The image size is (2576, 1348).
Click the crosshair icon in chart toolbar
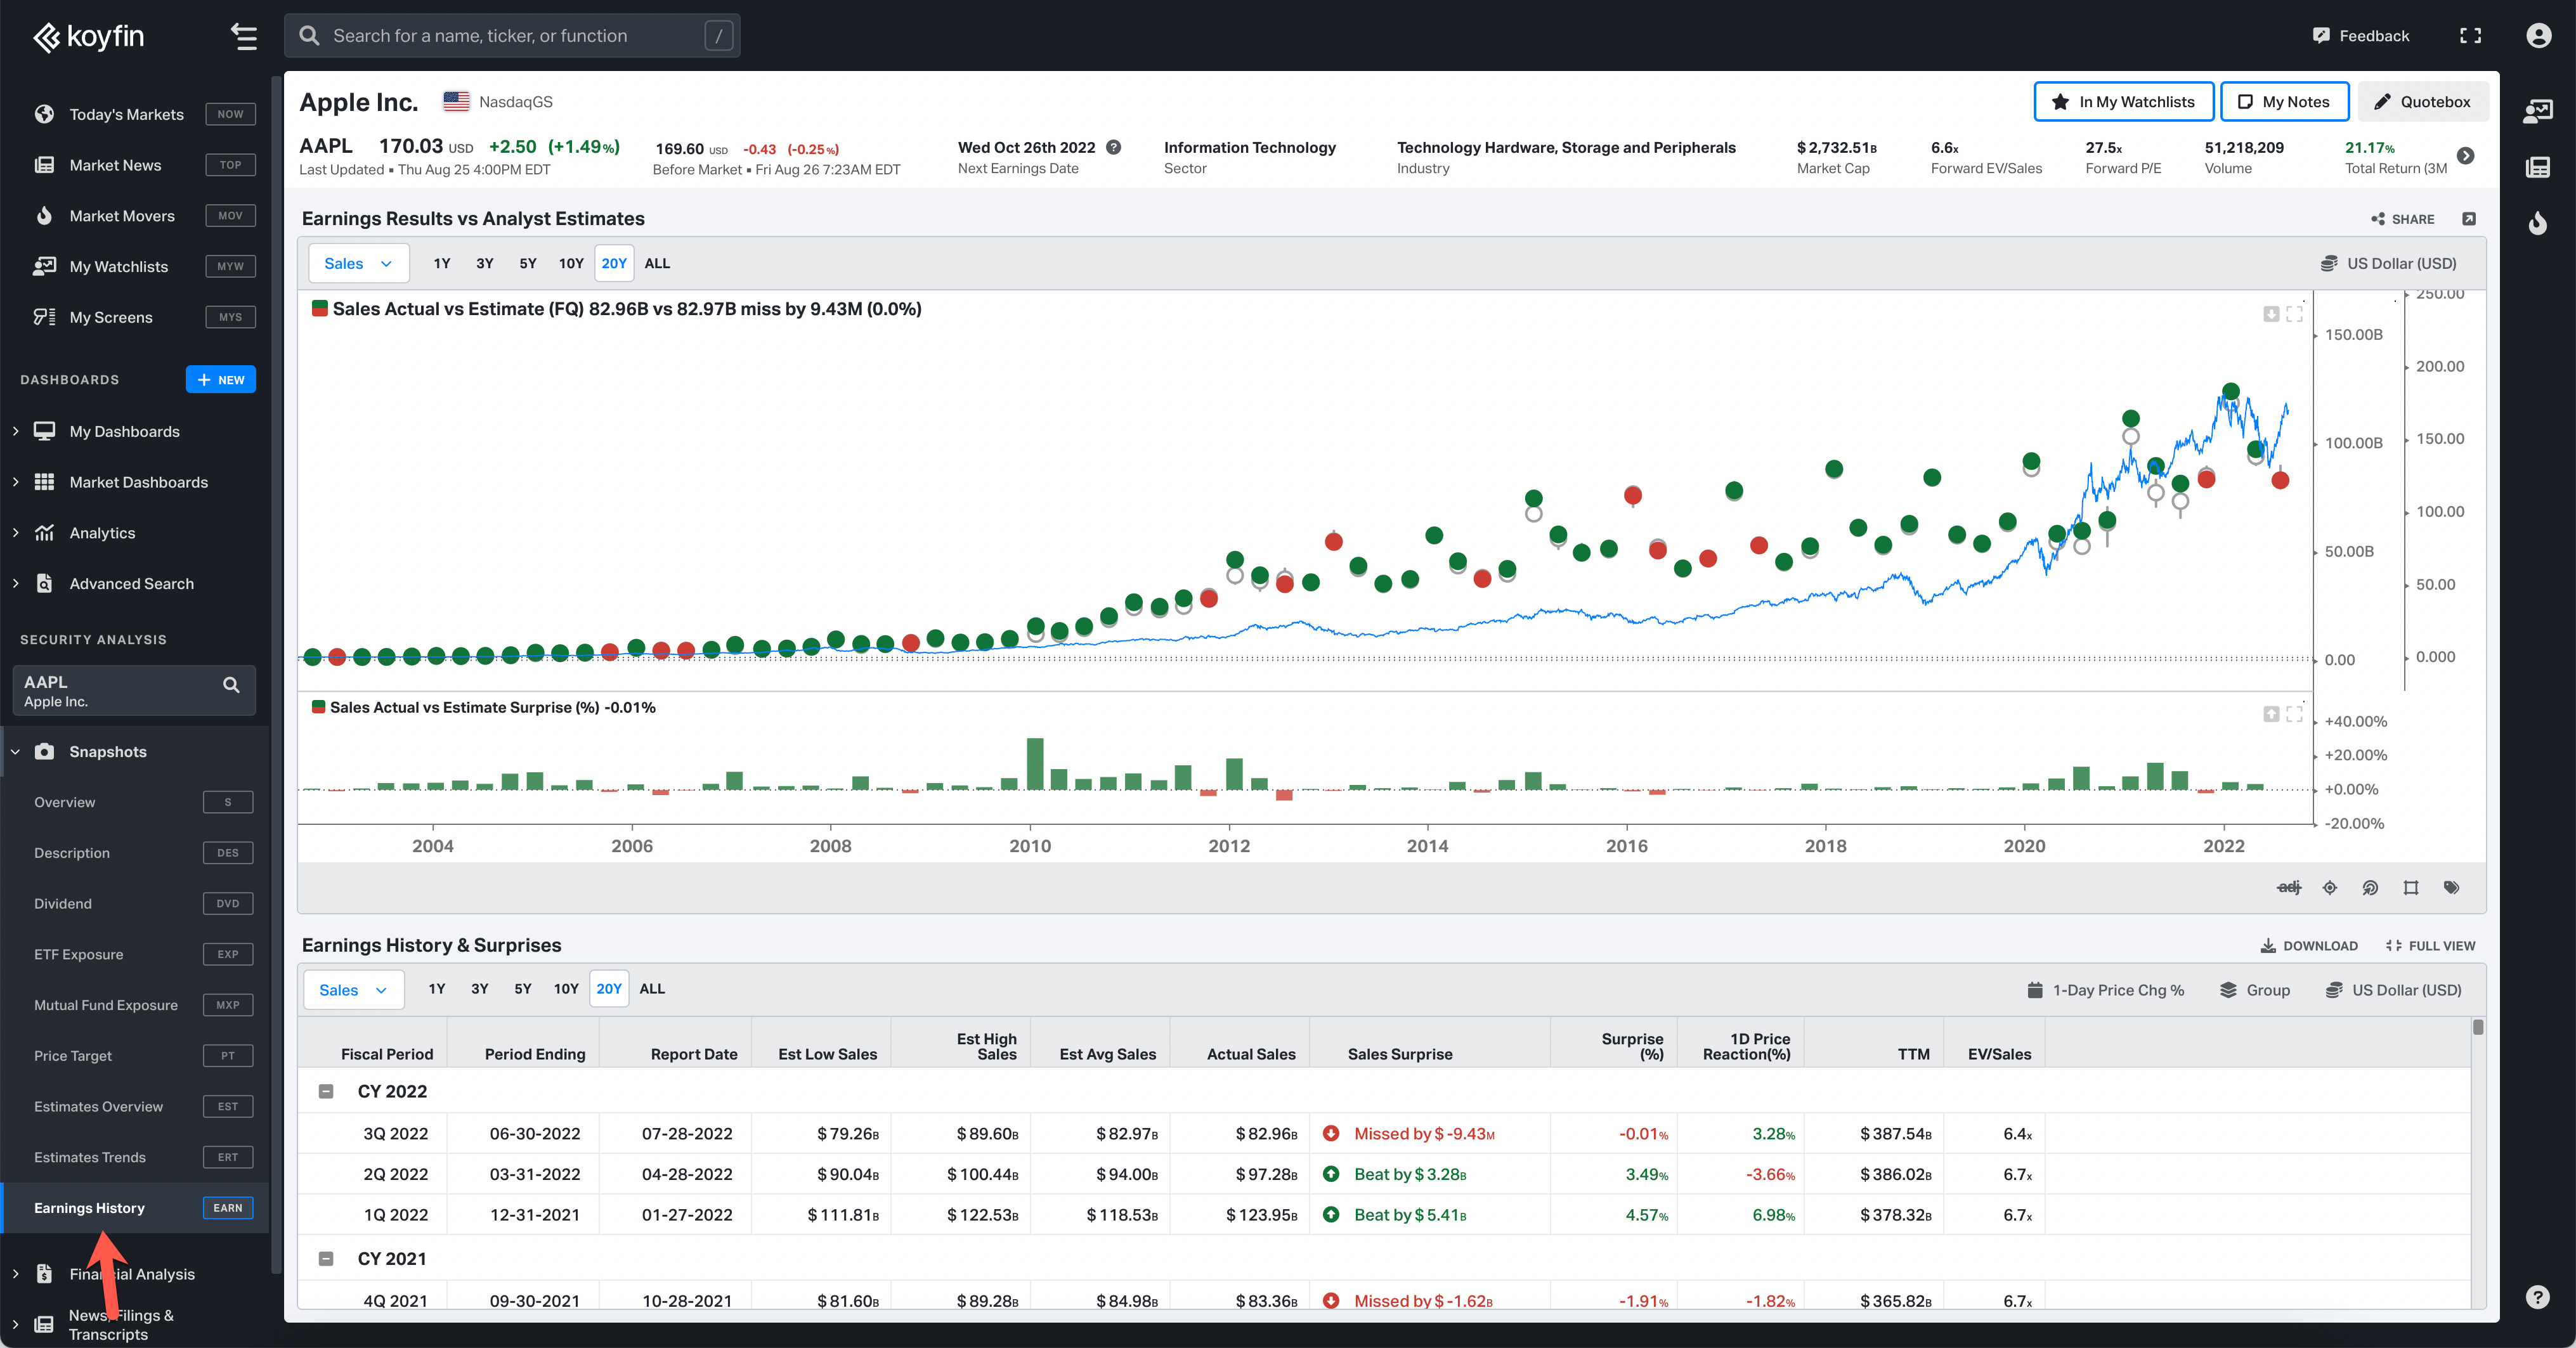pos(2330,888)
